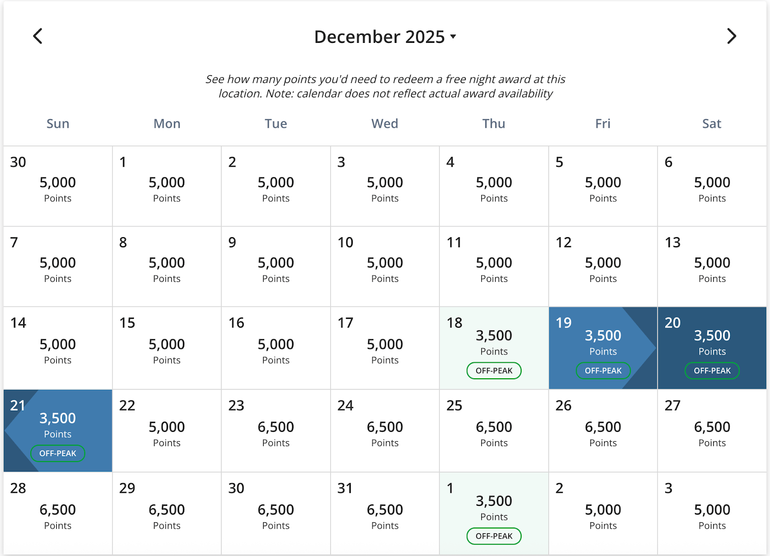Go to the next month arrow
Viewport: 770px width, 556px height.
pos(731,36)
